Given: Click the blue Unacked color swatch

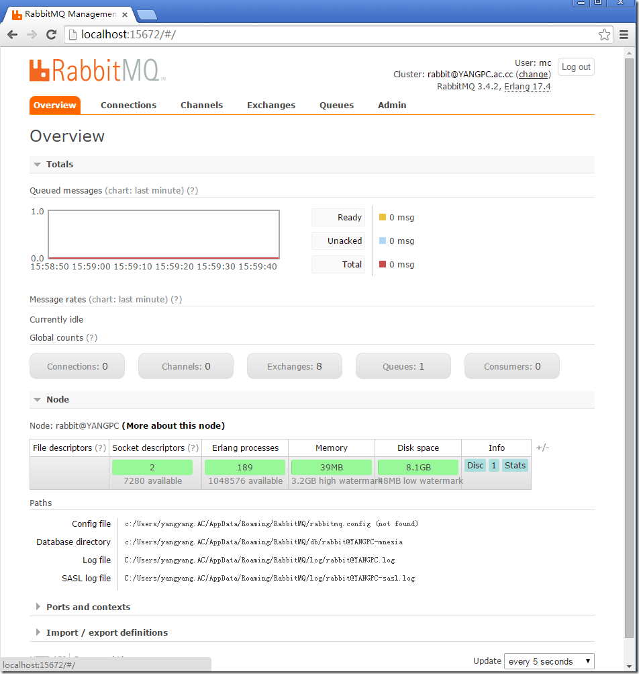Looking at the screenshot, I should click(382, 241).
